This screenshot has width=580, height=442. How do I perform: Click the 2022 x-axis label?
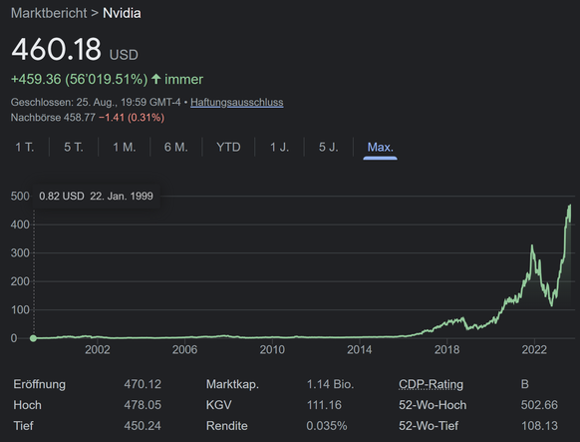[x=534, y=350]
